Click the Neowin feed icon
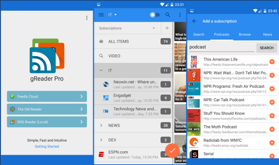The height and width of the screenshot is (165, 279). (x=106, y=84)
